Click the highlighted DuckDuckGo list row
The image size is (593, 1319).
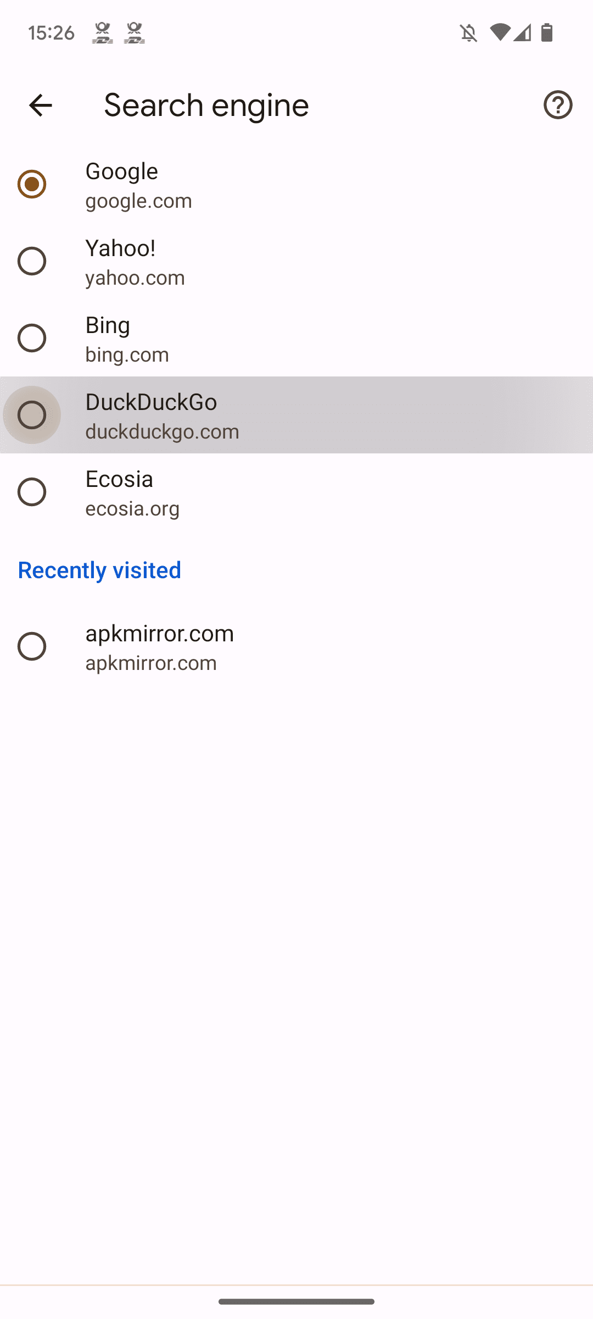tap(296, 415)
